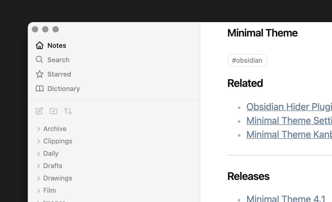The image size is (332, 202).
Task: Create a new folder with folder-plus icon
Action: pyautogui.click(x=54, y=111)
